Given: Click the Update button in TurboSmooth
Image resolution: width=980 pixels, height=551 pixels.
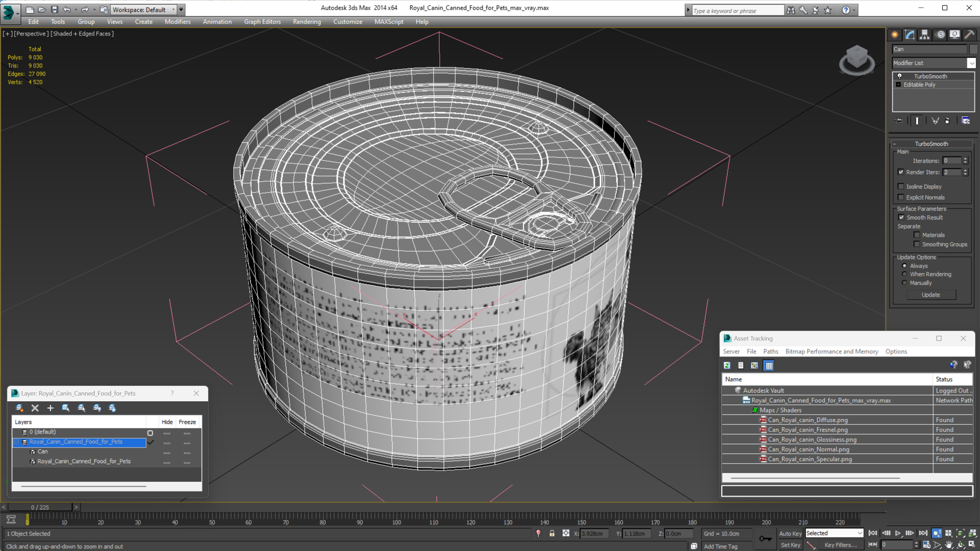Looking at the screenshot, I should click(931, 295).
